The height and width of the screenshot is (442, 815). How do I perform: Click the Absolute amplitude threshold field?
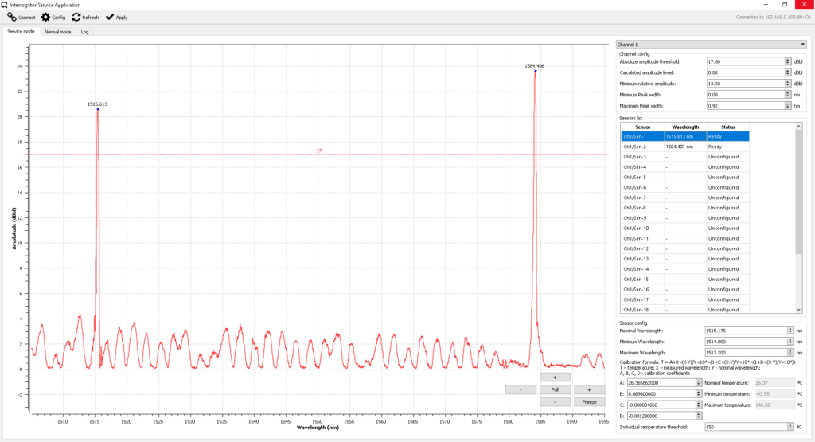pyautogui.click(x=744, y=61)
